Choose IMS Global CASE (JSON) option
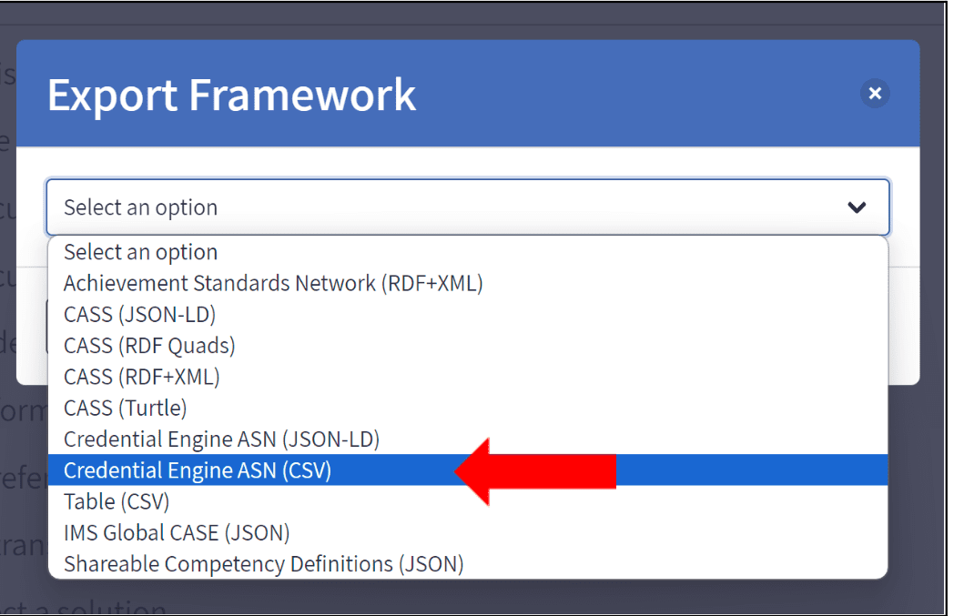This screenshot has height=616, width=954. (176, 532)
